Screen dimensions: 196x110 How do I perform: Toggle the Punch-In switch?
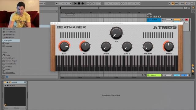(x=119, y=3)
